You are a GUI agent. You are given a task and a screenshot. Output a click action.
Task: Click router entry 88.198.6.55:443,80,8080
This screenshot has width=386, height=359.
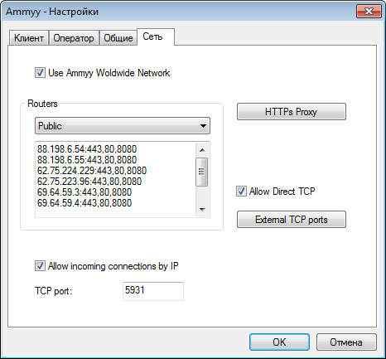pos(87,160)
